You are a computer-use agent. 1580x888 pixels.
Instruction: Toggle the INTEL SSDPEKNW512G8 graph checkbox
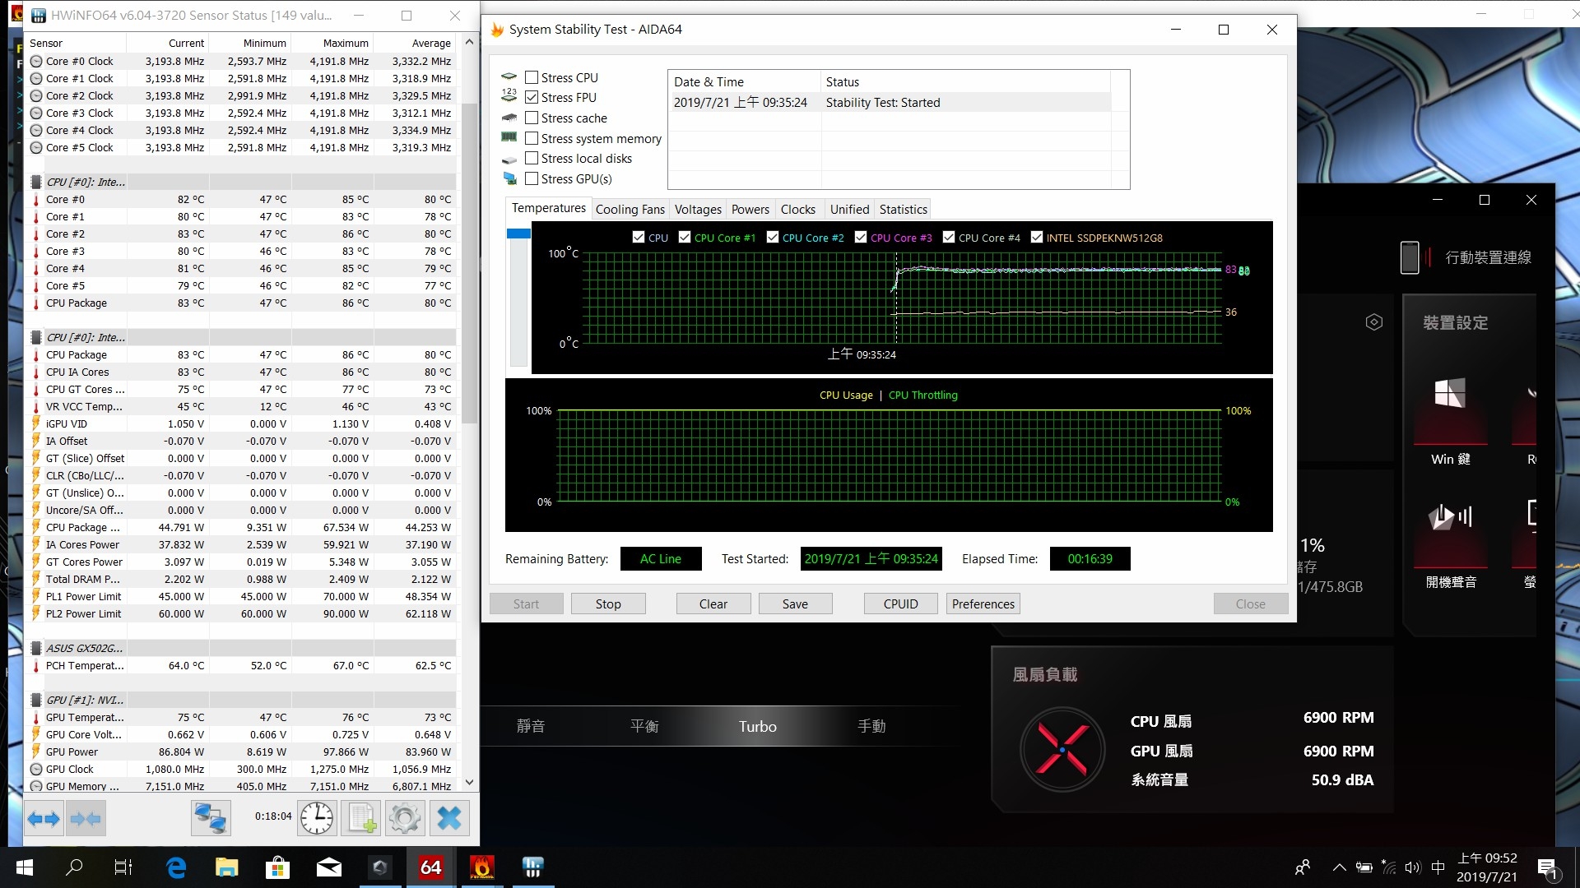1037,237
